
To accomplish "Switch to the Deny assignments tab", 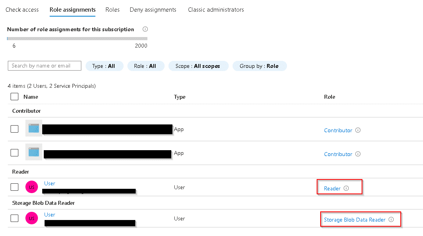I will tap(153, 9).
